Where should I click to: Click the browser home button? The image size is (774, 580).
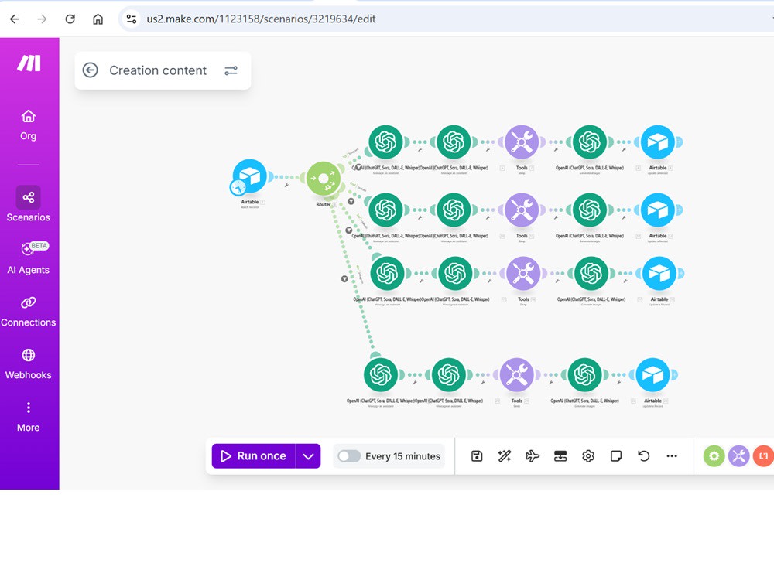[x=98, y=19]
